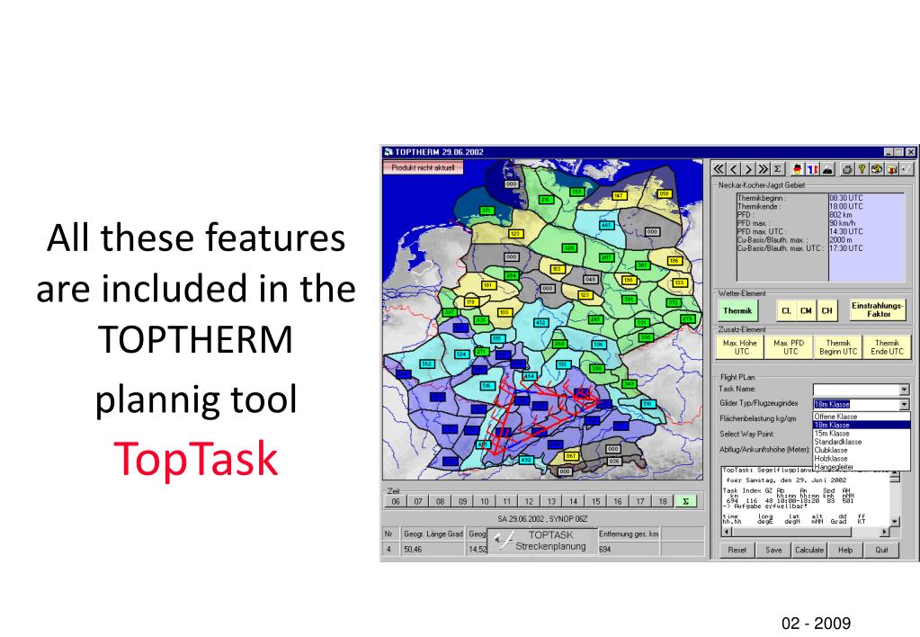Click the Quit button

coord(882,550)
